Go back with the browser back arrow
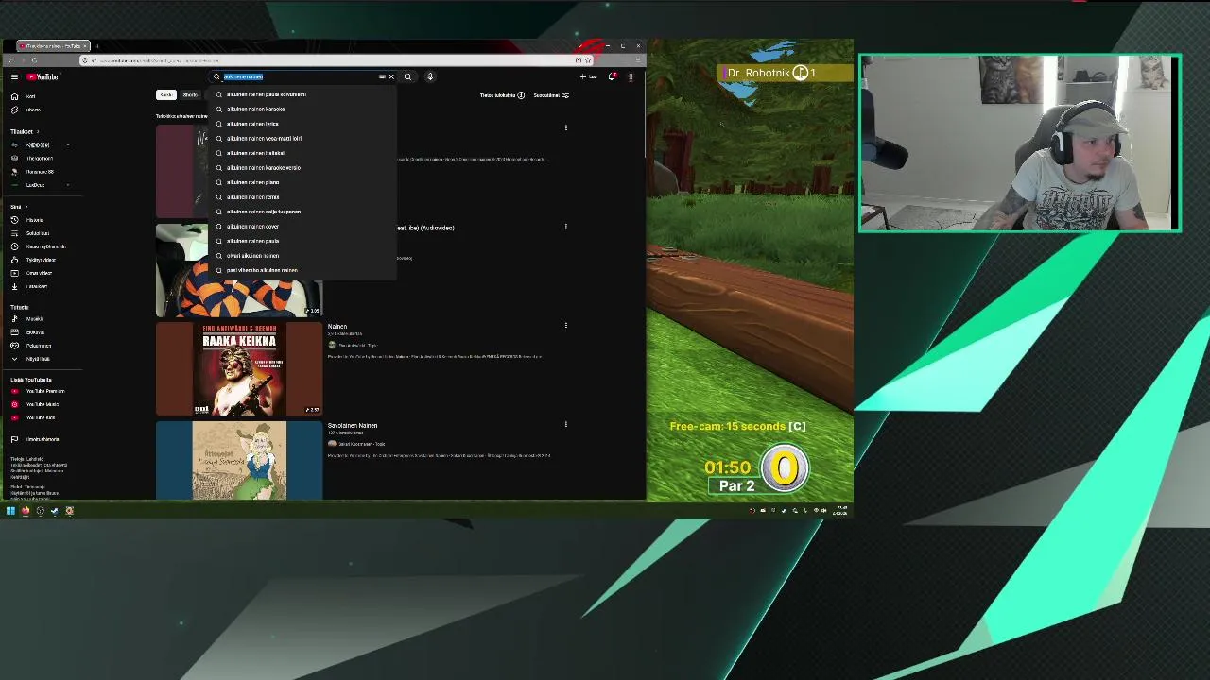 click(9, 60)
